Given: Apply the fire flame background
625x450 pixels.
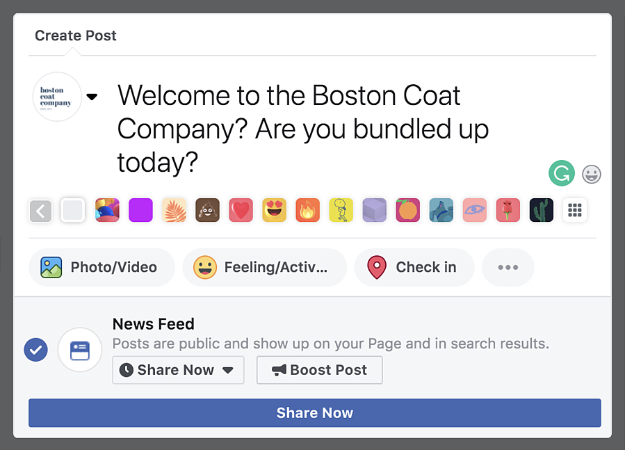Looking at the screenshot, I should pyautogui.click(x=307, y=210).
